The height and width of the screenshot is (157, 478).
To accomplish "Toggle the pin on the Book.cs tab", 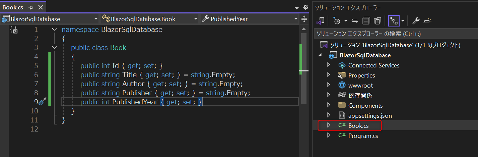I will (x=30, y=7).
